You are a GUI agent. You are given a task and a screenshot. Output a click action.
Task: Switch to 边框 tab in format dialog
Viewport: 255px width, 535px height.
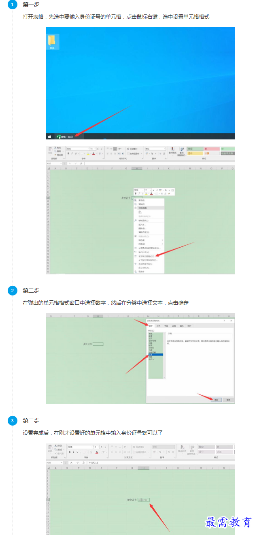pyautogui.click(x=174, y=326)
